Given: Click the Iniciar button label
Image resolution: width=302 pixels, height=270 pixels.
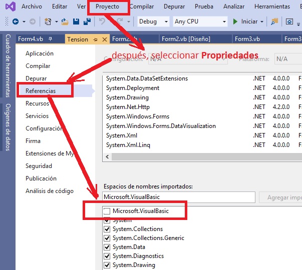Looking at the screenshot, I should [249, 21].
